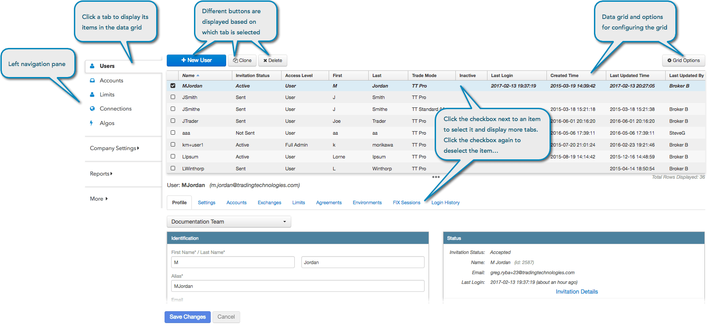The width and height of the screenshot is (711, 331).
Task: Open the Invitation Details link
Action: 576,292
